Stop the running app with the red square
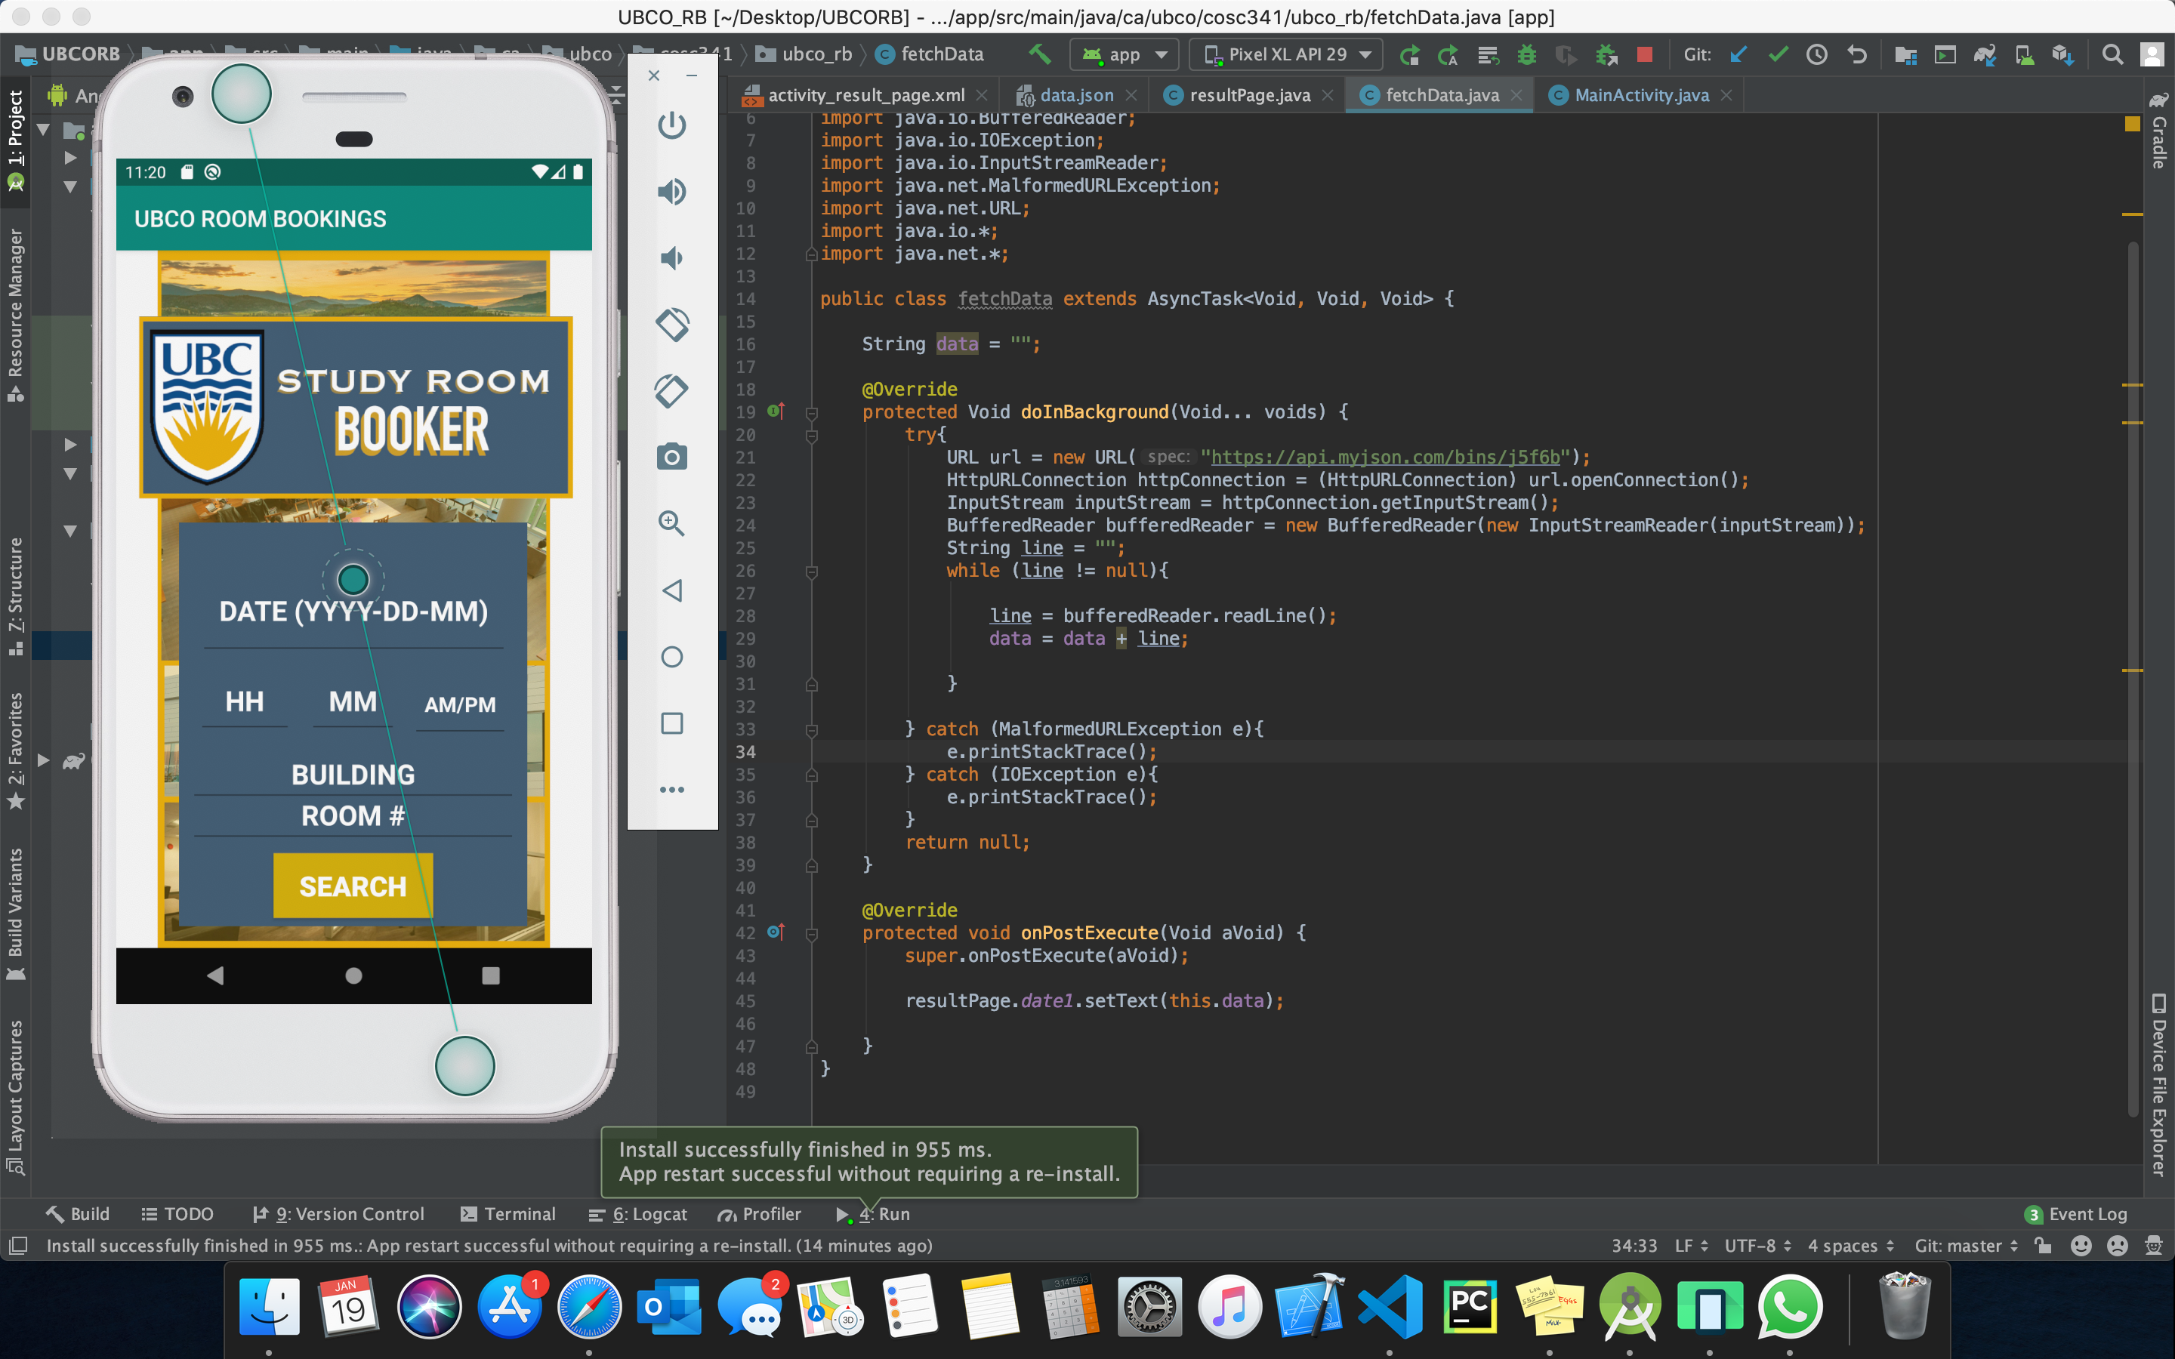This screenshot has width=2175, height=1359. click(x=1645, y=55)
